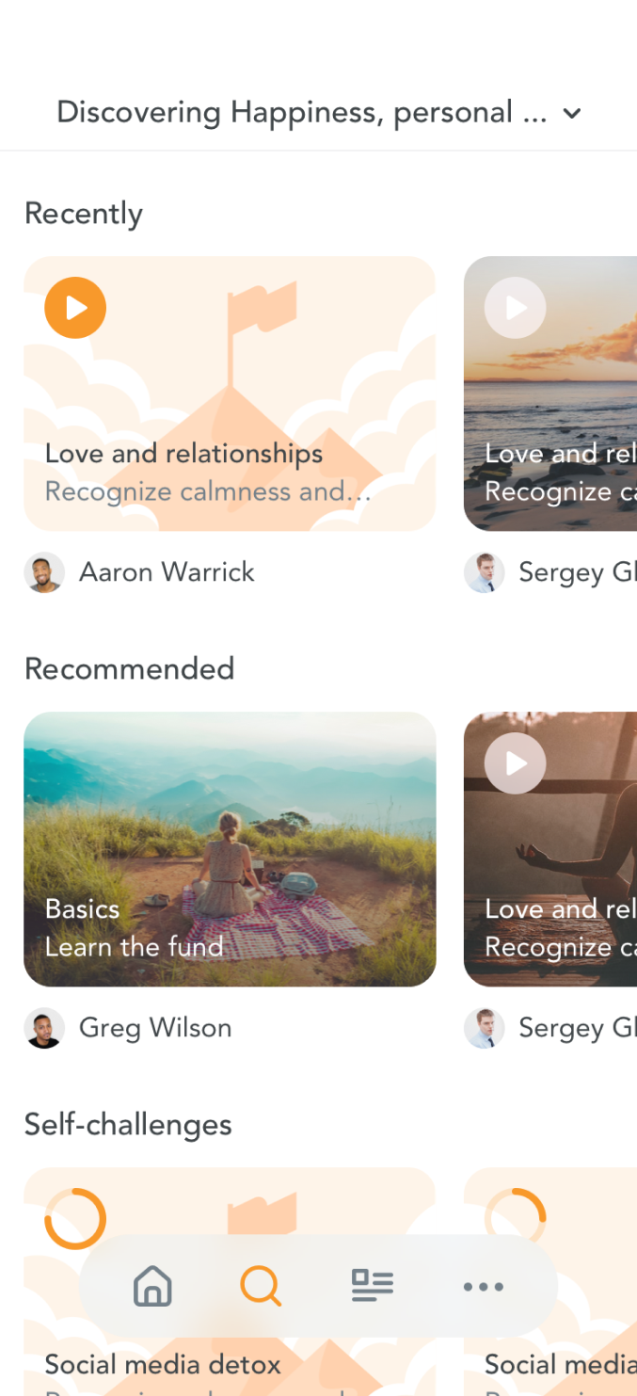This screenshot has height=1396, width=637.
Task: Expand the Discovering Happiness chevron
Action: tap(571, 114)
